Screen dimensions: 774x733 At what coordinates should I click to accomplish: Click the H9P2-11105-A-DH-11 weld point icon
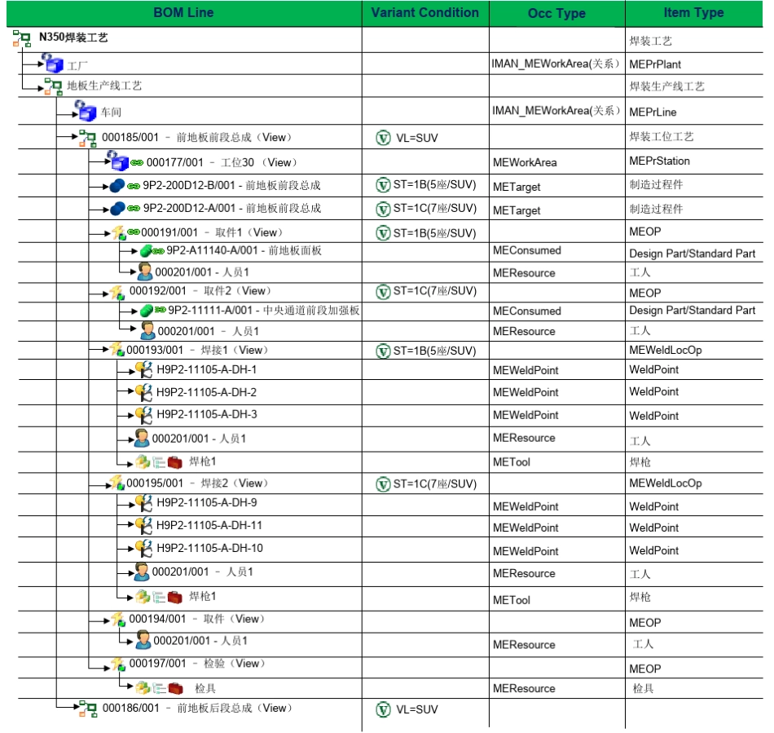point(143,526)
